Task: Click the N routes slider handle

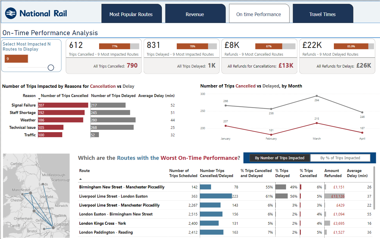Action: (x=51, y=67)
